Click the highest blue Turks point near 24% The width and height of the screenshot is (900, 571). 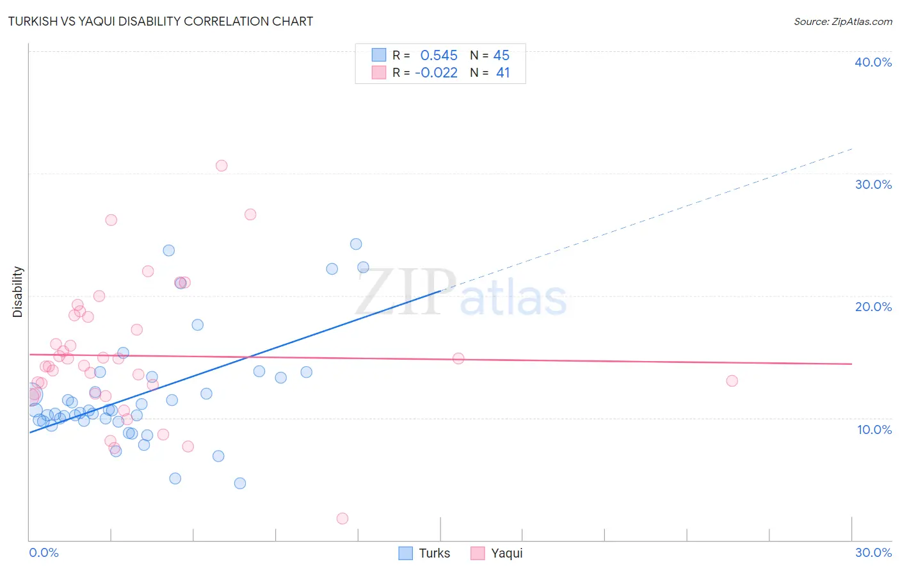coord(356,244)
